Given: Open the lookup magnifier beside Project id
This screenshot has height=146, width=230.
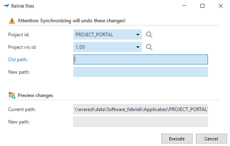Looking at the screenshot, I should coord(149,34).
